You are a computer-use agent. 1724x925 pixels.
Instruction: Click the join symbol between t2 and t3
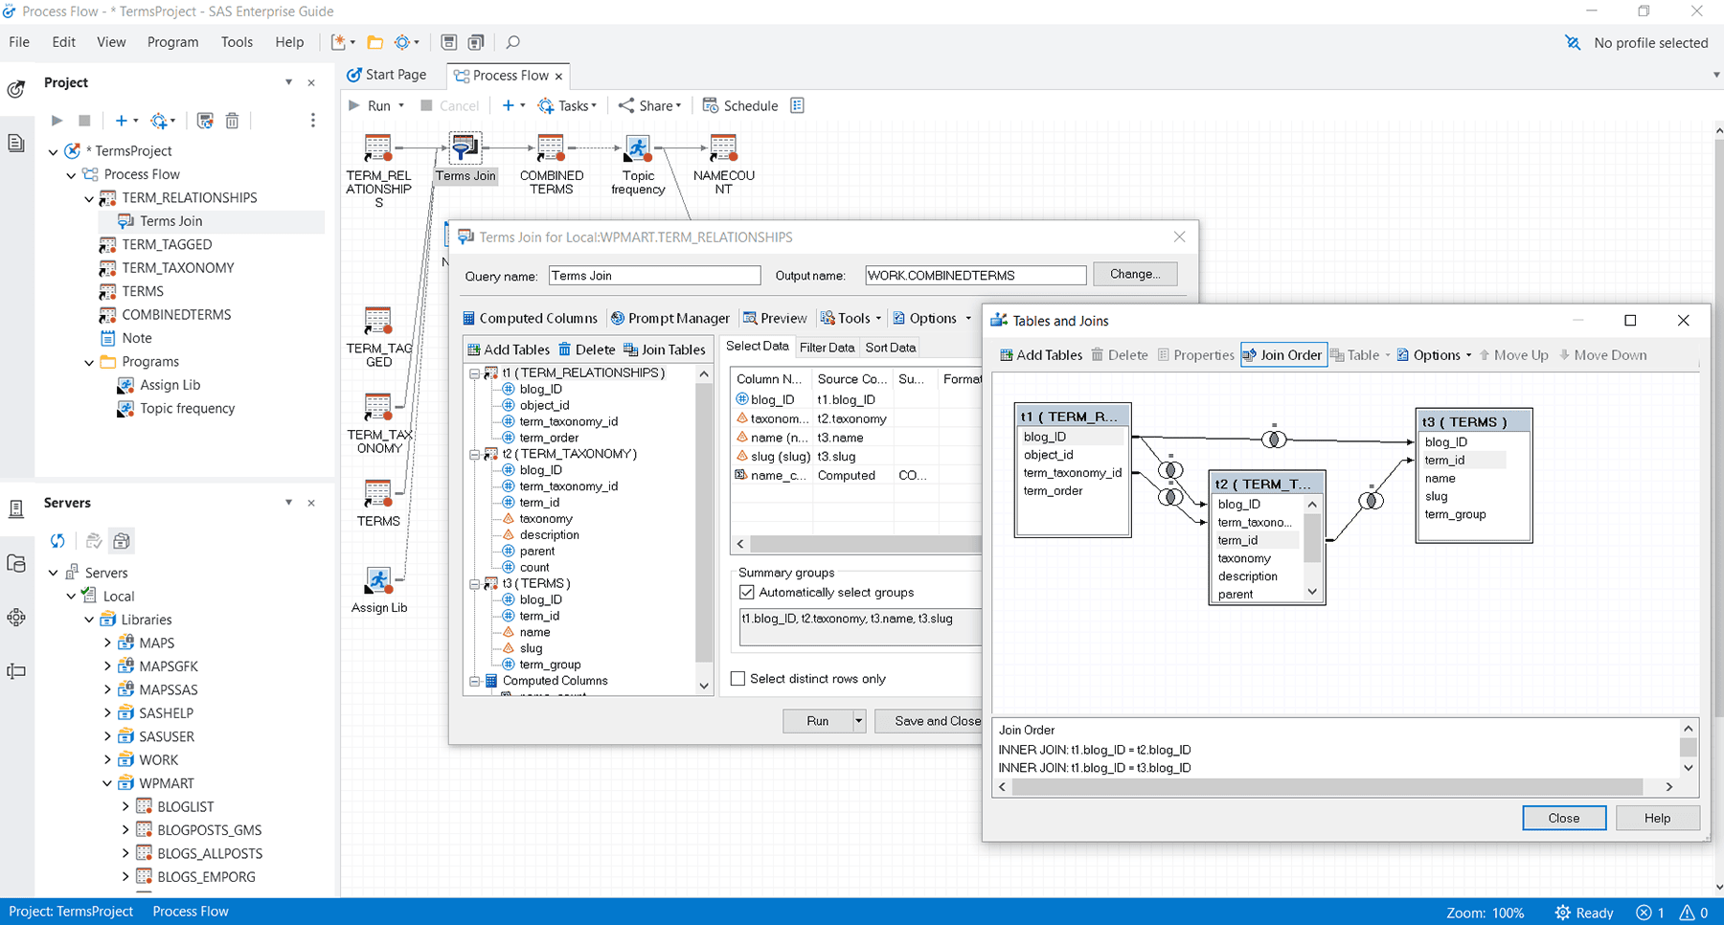[1372, 501]
